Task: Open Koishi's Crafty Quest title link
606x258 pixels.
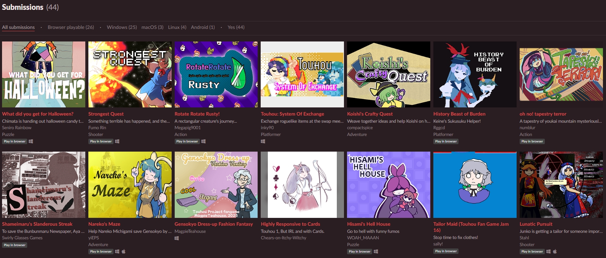Action: point(370,114)
